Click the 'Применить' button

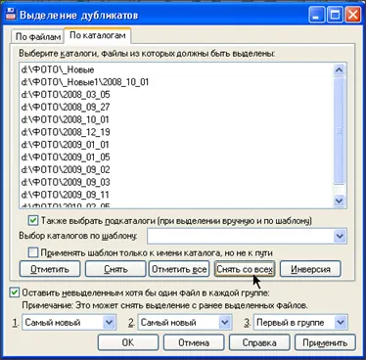point(325,342)
